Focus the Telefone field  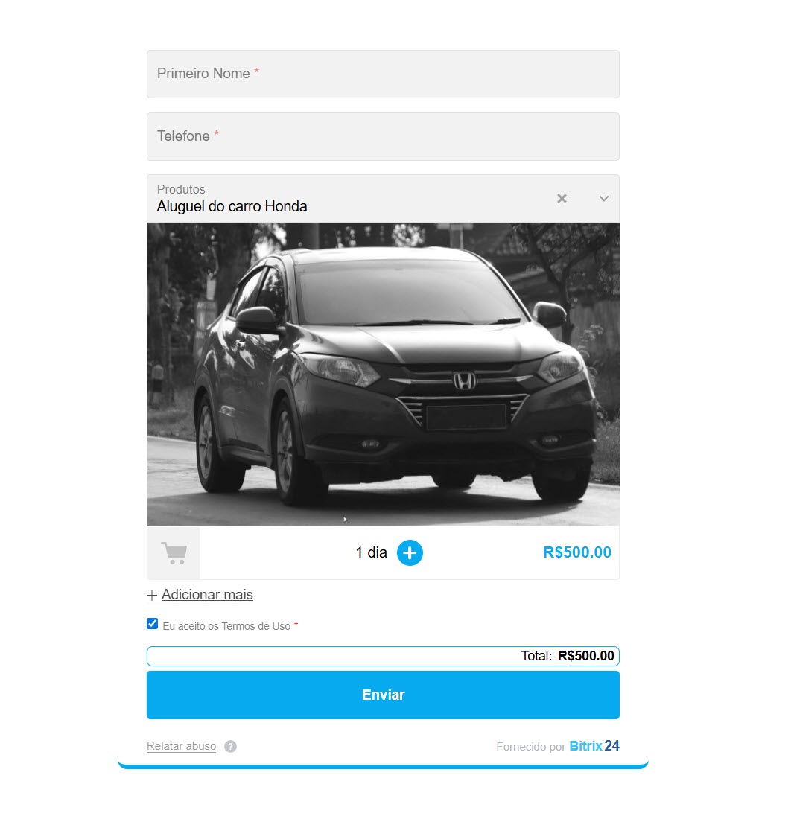click(x=383, y=136)
